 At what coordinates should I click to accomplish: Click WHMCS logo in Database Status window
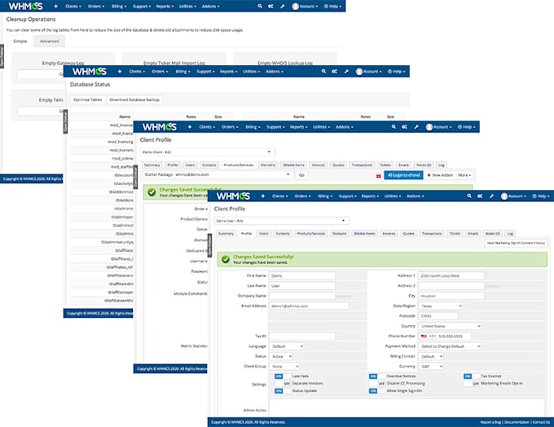[x=90, y=72]
